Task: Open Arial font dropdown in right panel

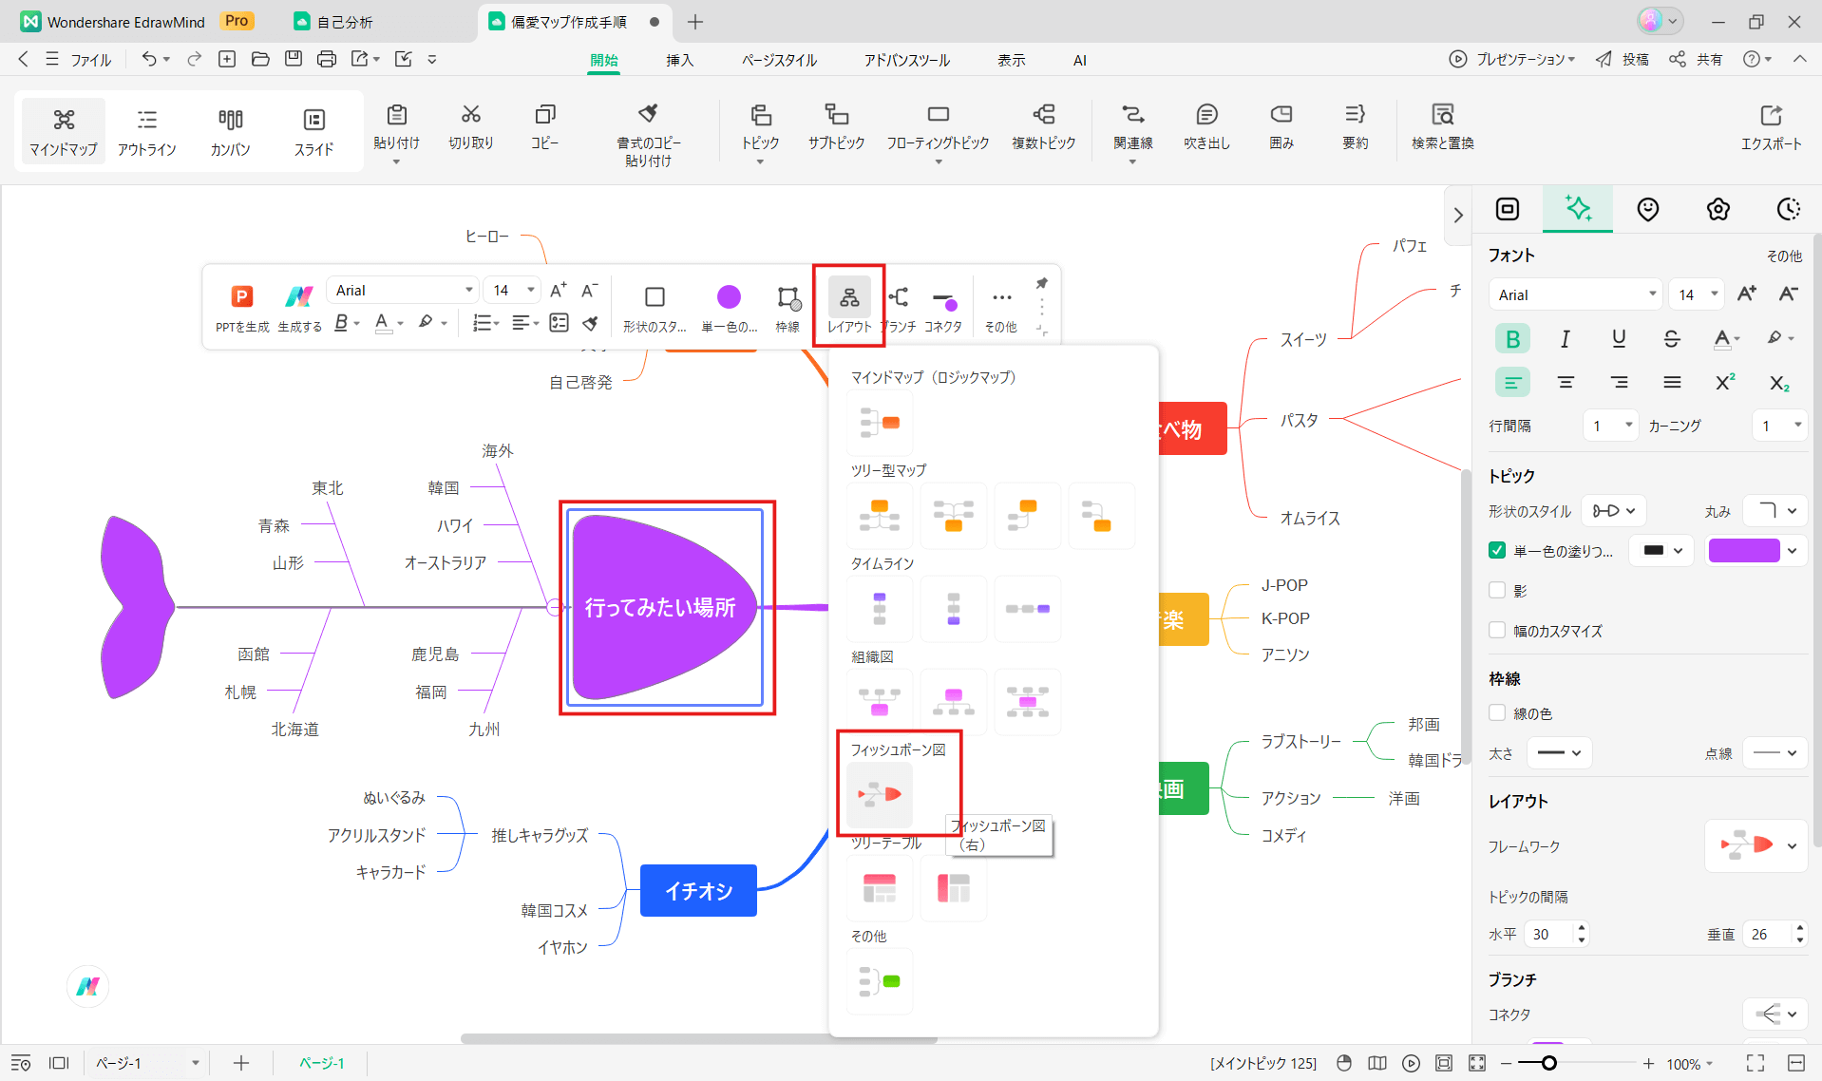Action: (1575, 294)
